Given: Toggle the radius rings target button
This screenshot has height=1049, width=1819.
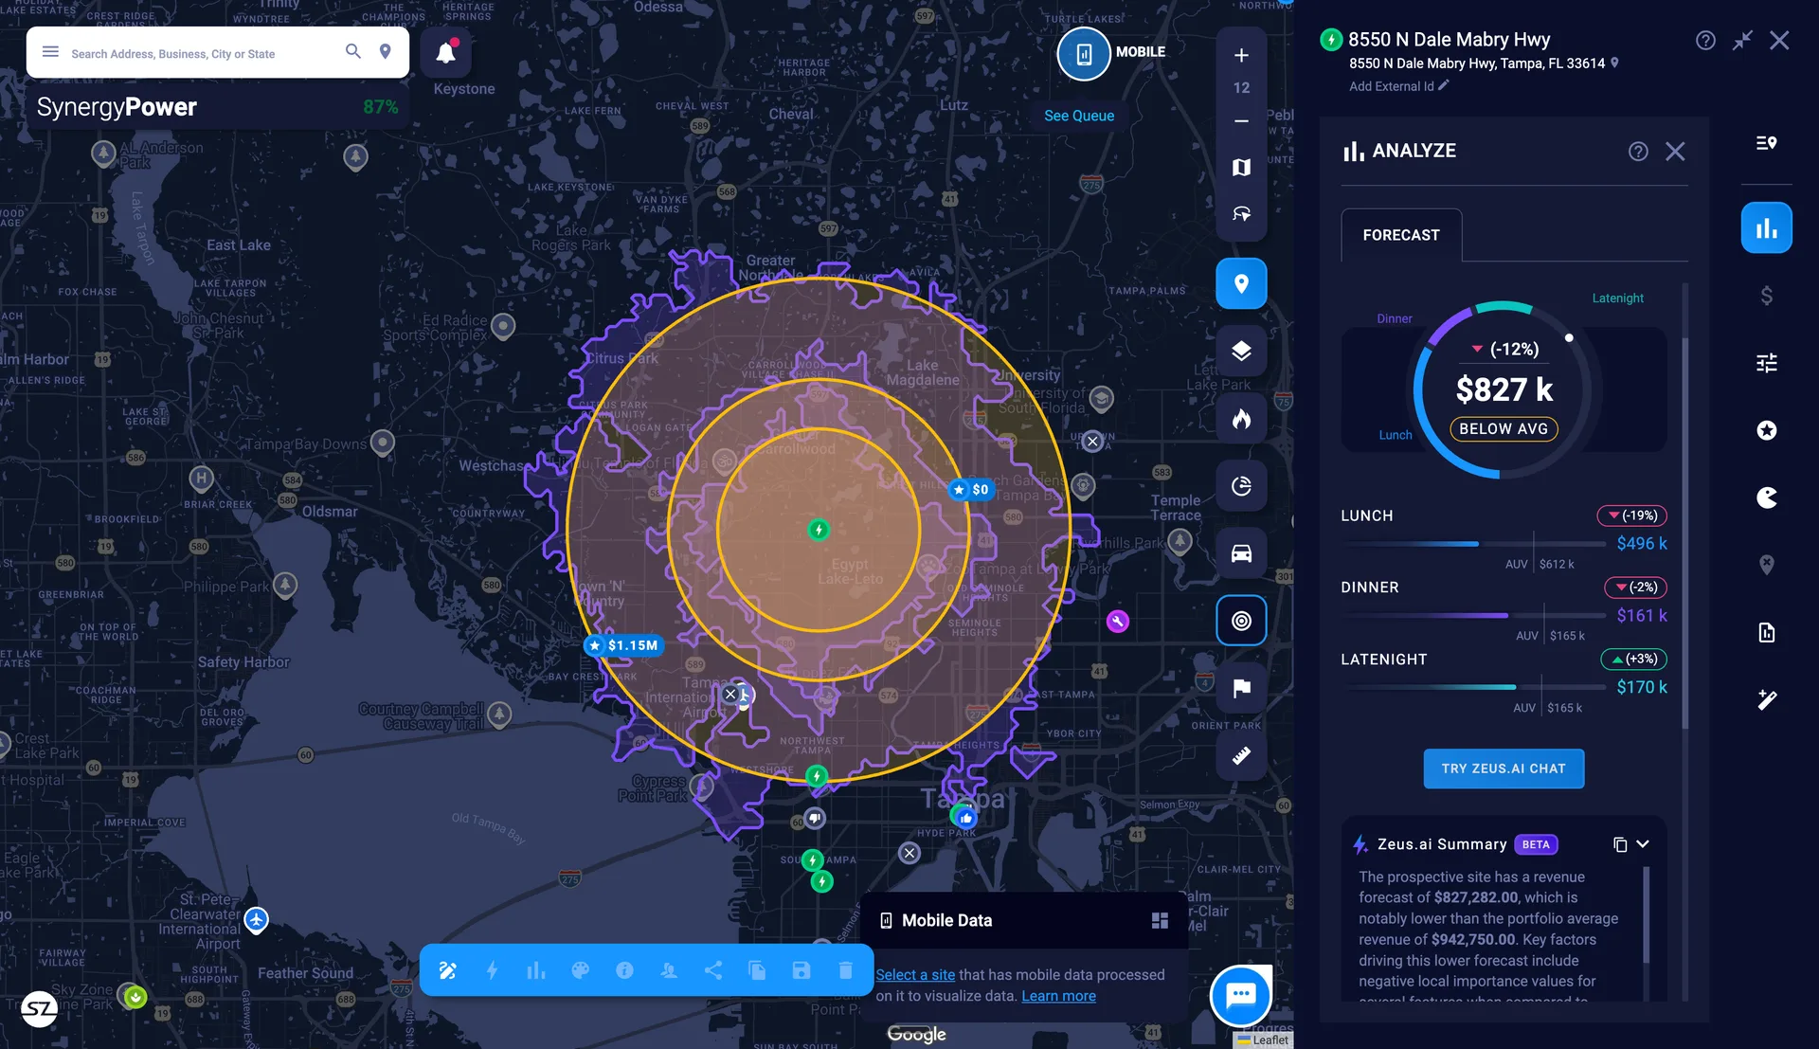Looking at the screenshot, I should (x=1241, y=621).
